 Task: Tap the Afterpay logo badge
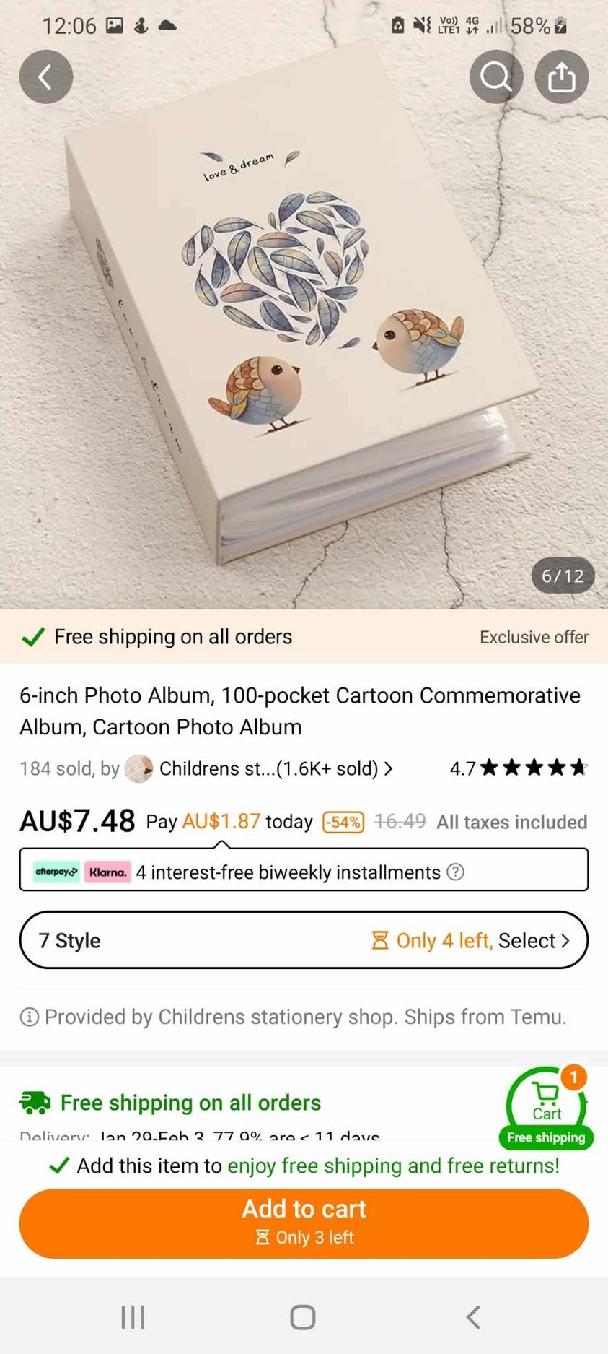56,872
